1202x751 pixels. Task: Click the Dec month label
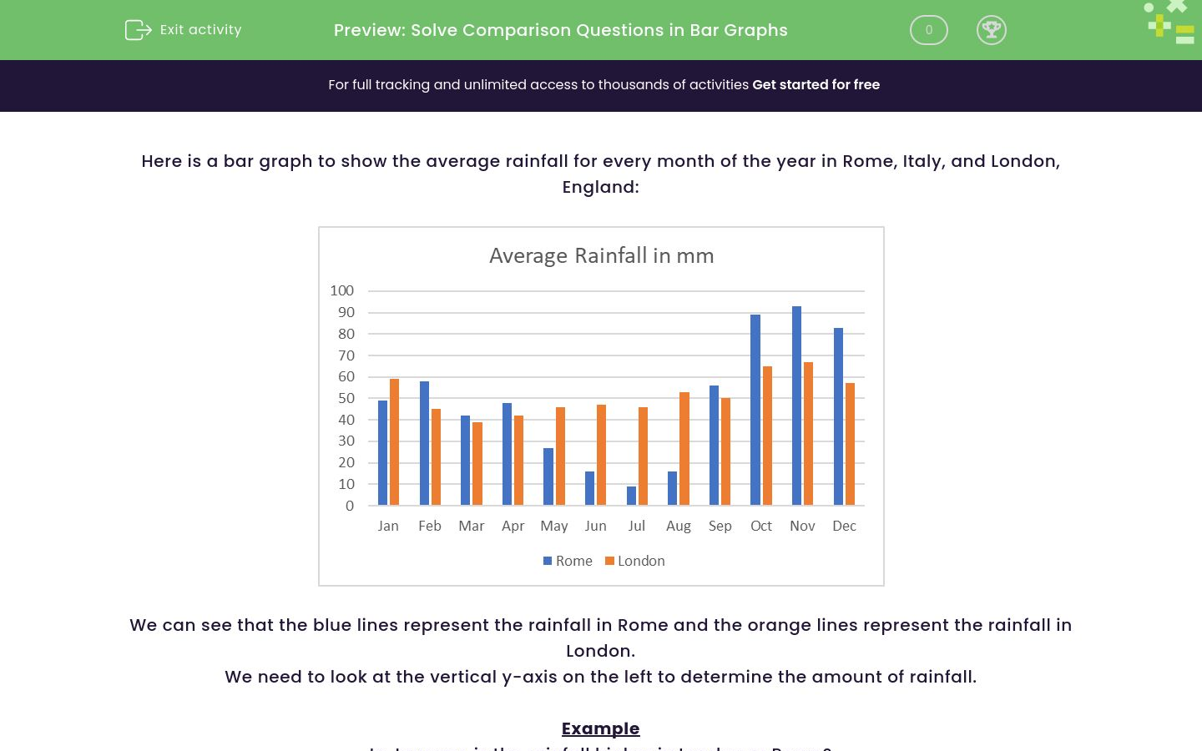point(844,526)
